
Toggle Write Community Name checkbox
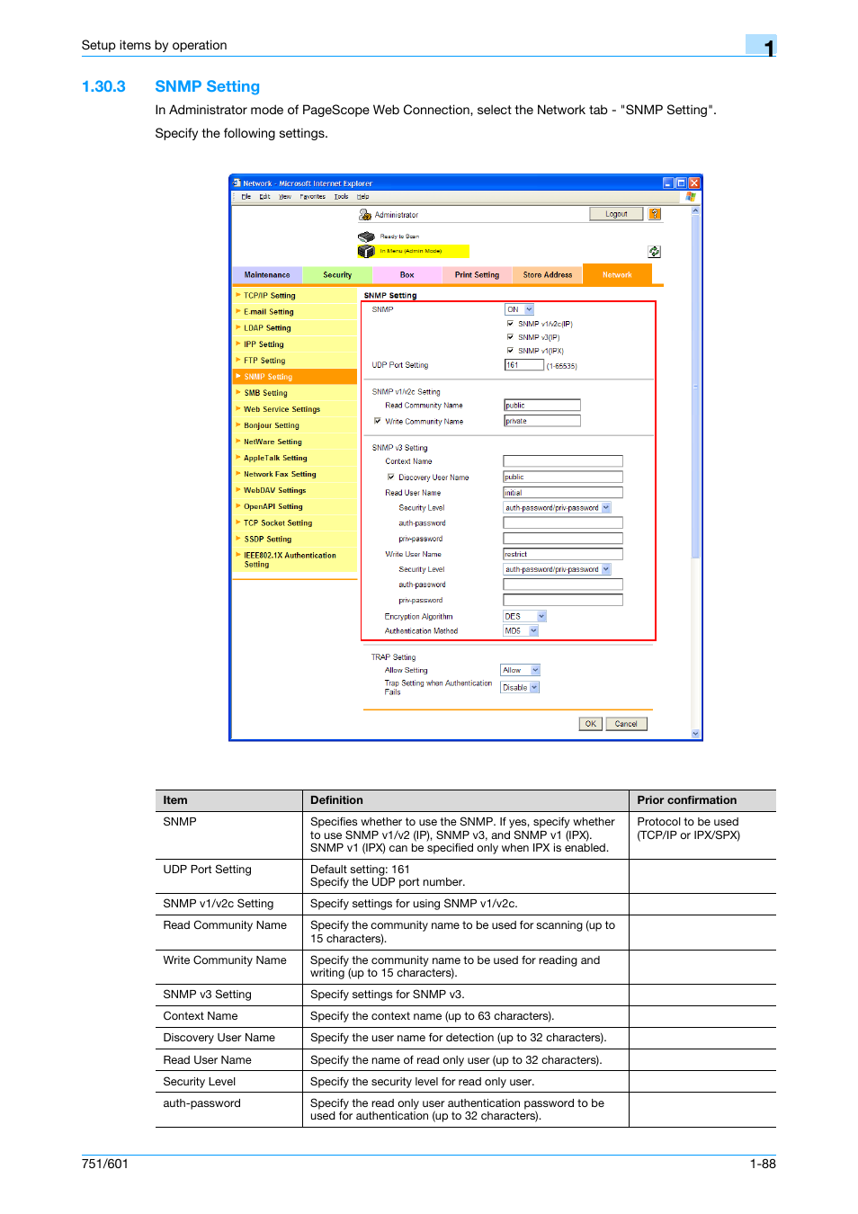coord(378,421)
